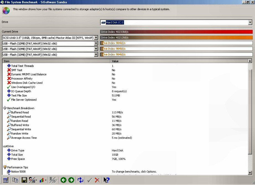The height and width of the screenshot is (185, 255).
Task: Select the Buffered Write row
Action: pyautogui.click(x=125, y=125)
